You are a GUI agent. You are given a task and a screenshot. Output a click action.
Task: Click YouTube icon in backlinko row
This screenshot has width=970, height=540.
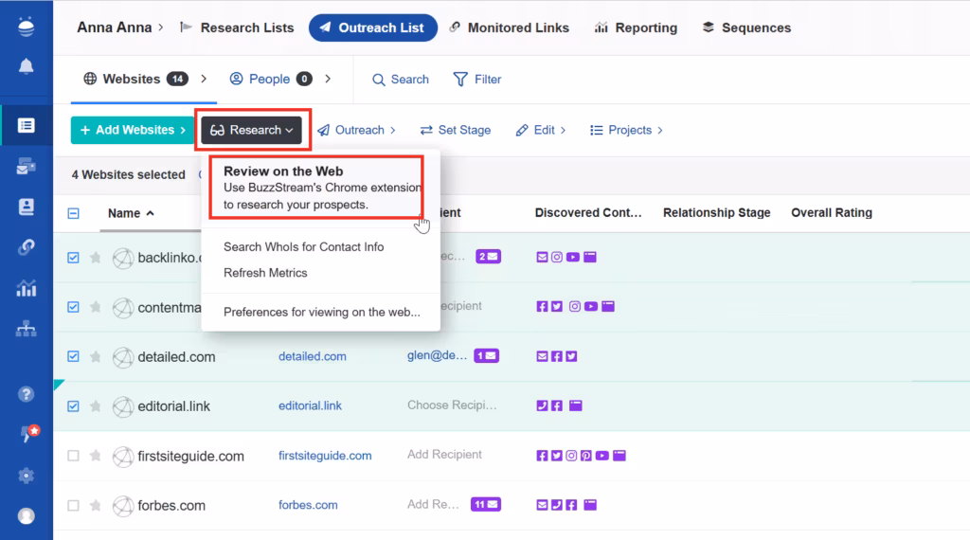pos(573,257)
